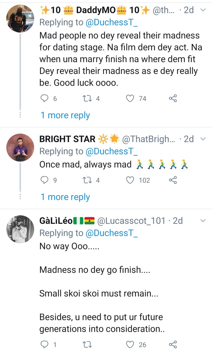Screen dimensions: 212x354
Task: Reply to BRIGHT STAR's tweet via comment icon
Action: (x=44, y=180)
